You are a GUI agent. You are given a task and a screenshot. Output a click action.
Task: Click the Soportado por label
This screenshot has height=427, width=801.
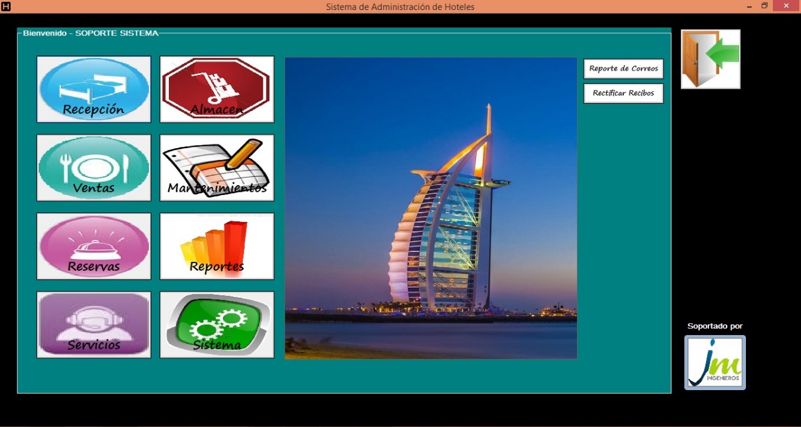tap(715, 326)
